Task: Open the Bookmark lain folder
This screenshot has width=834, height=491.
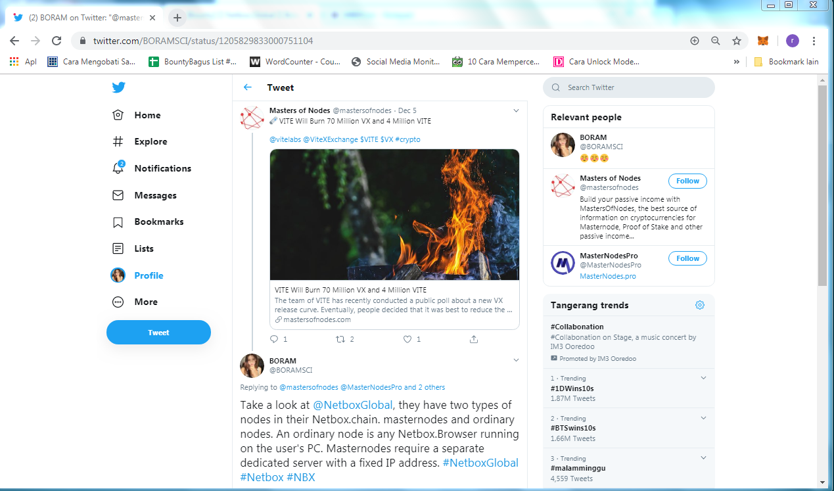Action: pyautogui.click(x=786, y=62)
